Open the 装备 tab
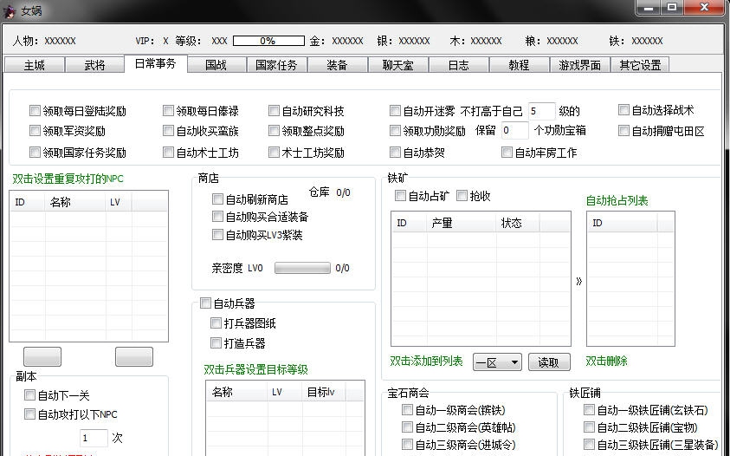This screenshot has width=730, height=456. pos(337,65)
